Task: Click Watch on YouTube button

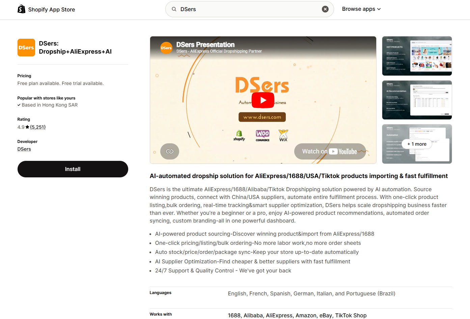Action: [330, 151]
